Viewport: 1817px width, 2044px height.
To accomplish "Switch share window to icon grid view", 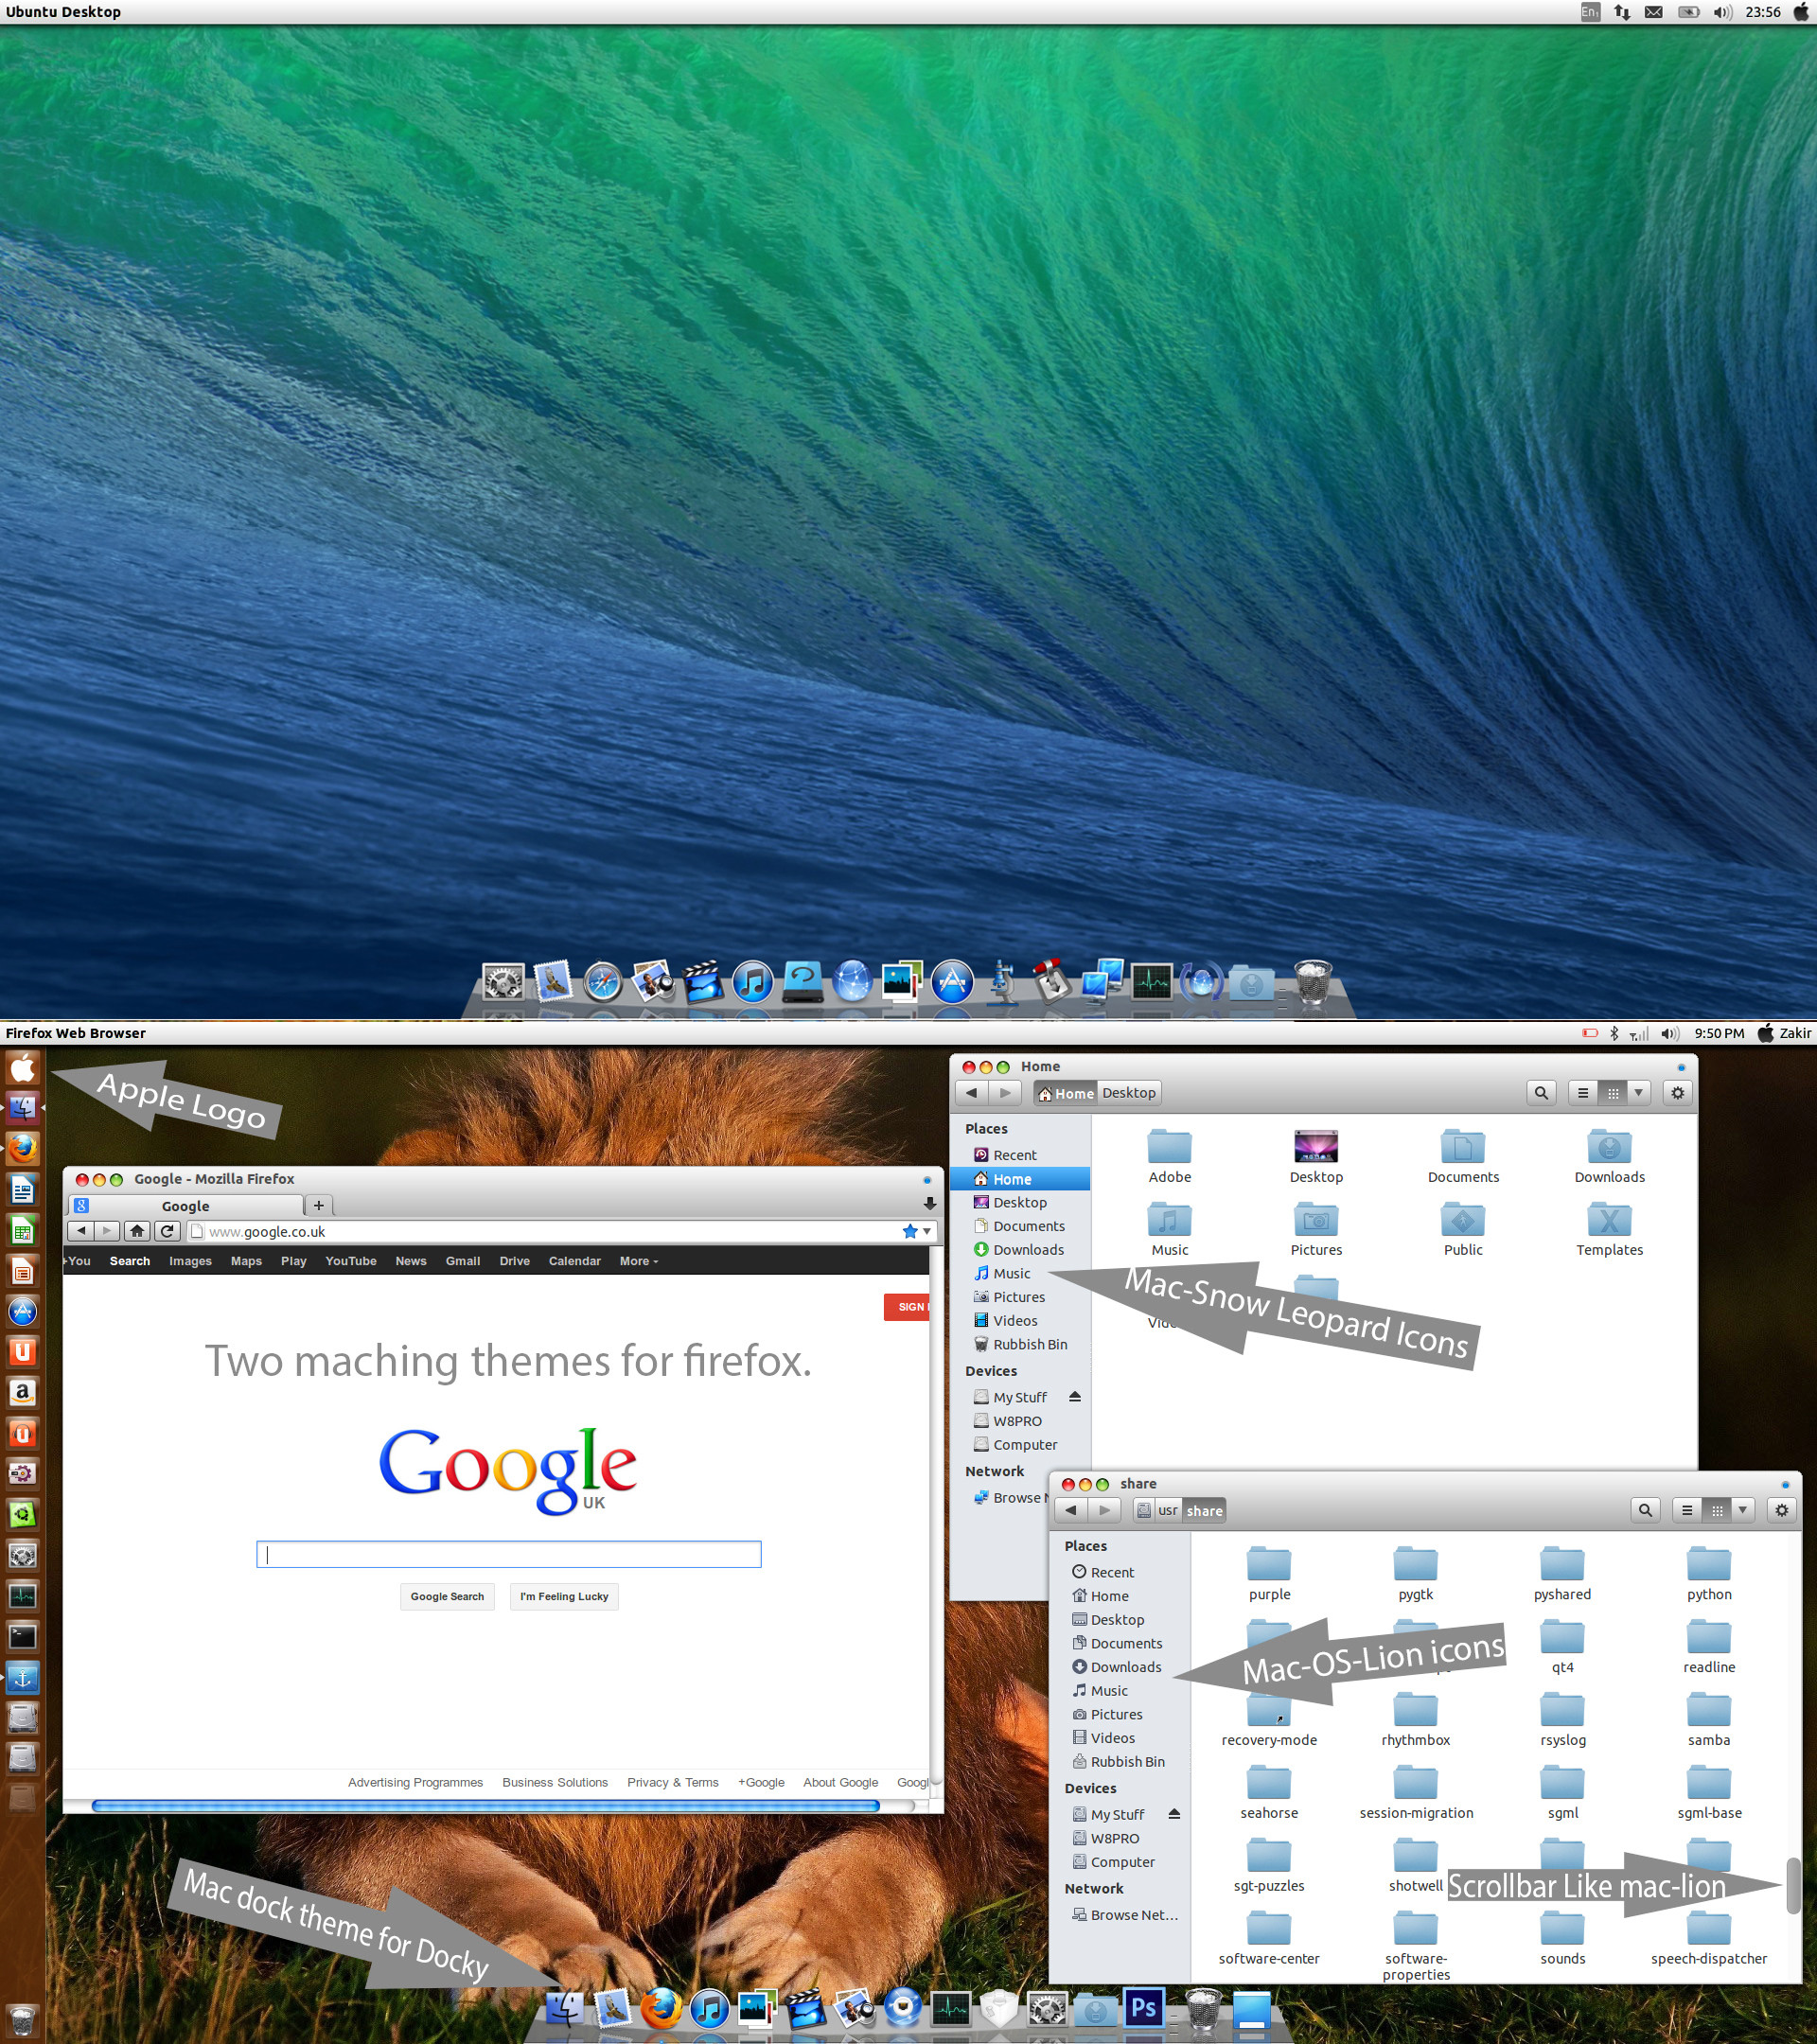I will (x=1717, y=1510).
